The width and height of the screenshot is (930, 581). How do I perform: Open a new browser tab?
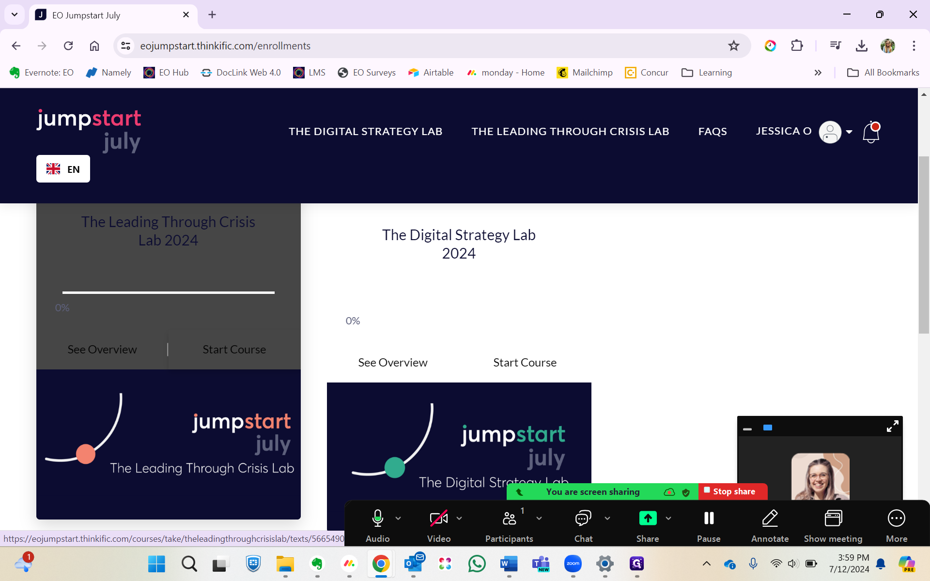pyautogui.click(x=212, y=15)
